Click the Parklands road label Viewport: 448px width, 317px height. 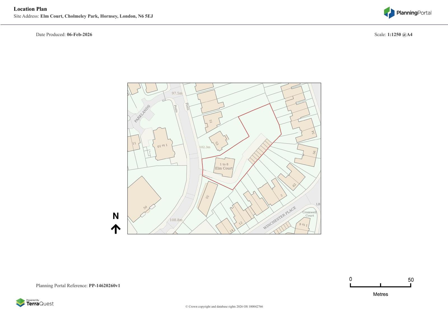[x=142, y=113]
